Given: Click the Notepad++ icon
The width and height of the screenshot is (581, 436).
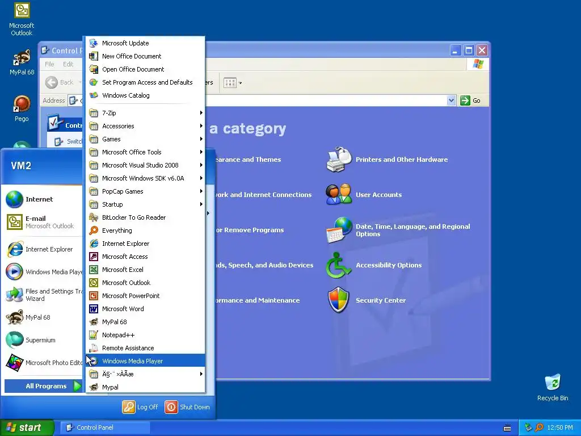Looking at the screenshot, I should (x=94, y=335).
